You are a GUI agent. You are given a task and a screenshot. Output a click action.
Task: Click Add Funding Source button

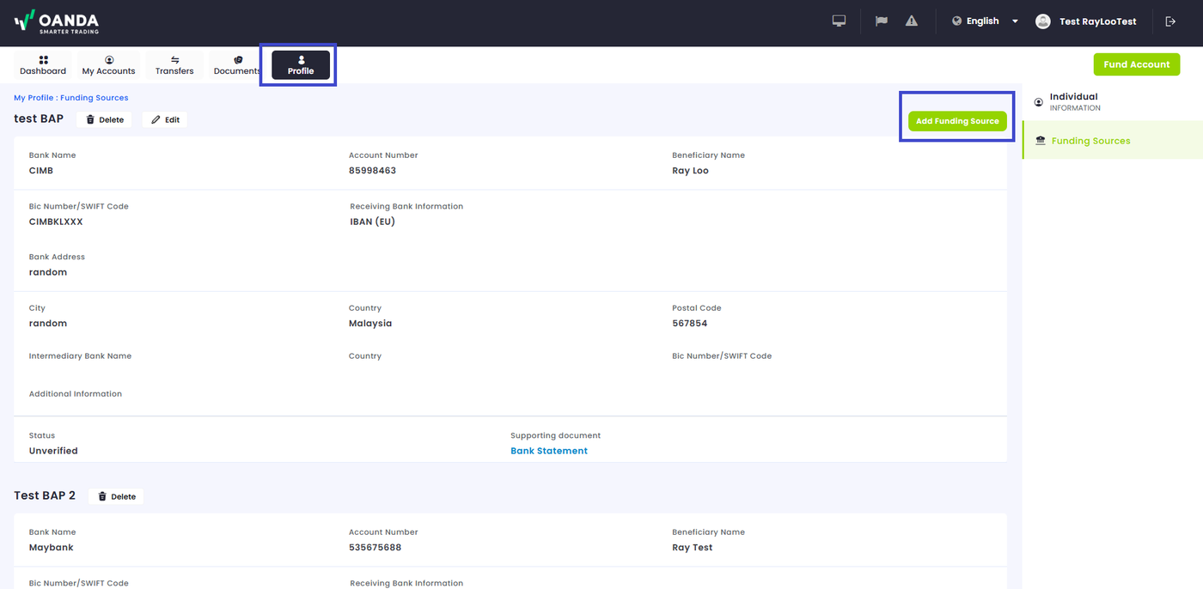[x=957, y=121]
